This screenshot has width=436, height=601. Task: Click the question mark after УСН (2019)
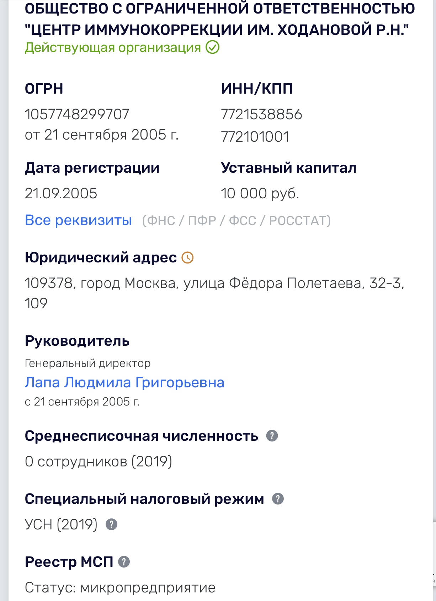(111, 524)
